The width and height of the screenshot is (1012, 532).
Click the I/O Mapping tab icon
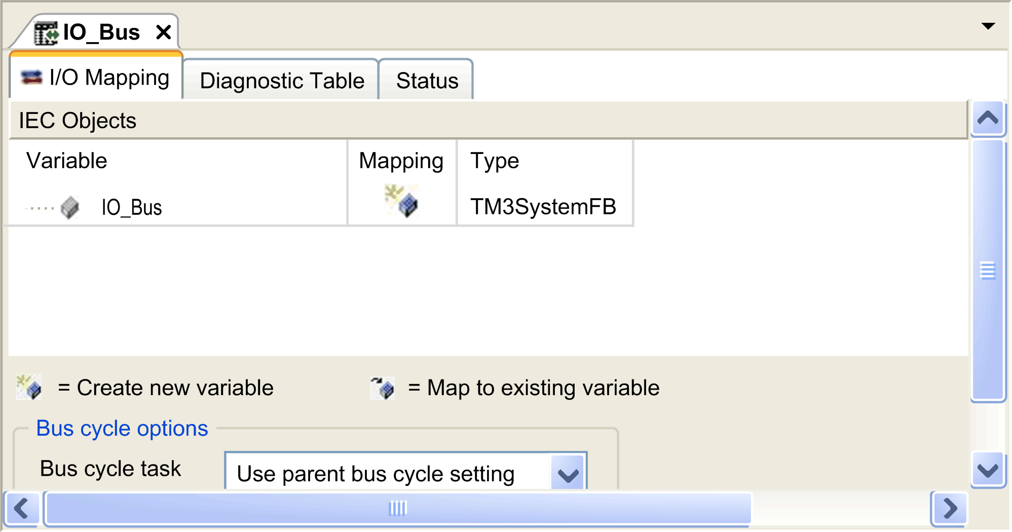[31, 78]
